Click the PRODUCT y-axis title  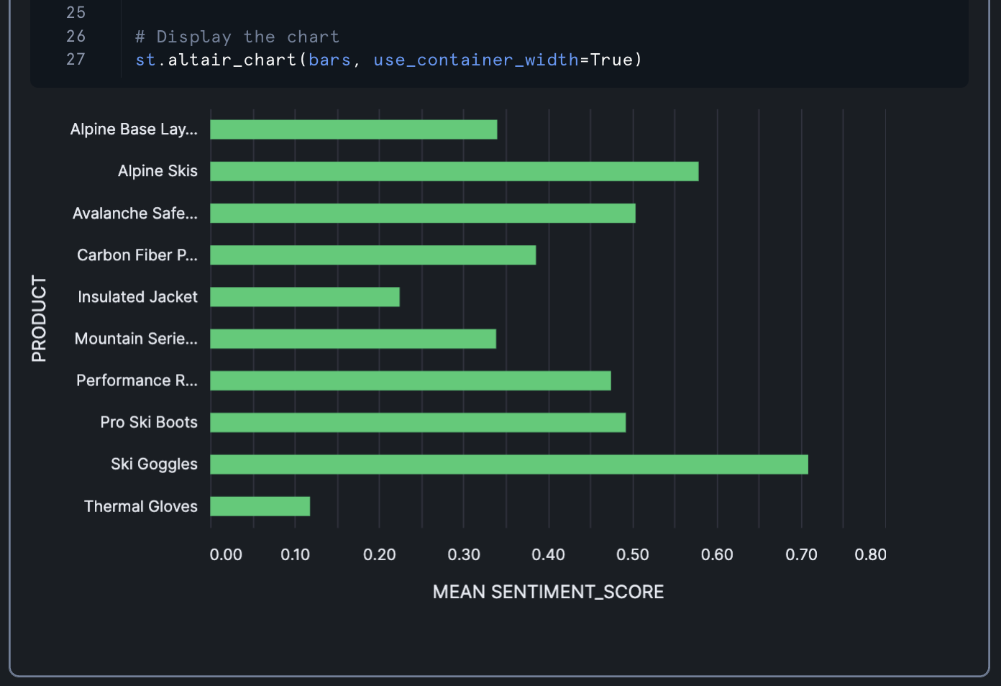point(39,319)
